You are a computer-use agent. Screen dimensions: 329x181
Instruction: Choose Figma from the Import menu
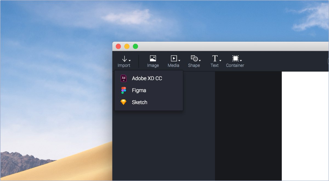pos(149,90)
